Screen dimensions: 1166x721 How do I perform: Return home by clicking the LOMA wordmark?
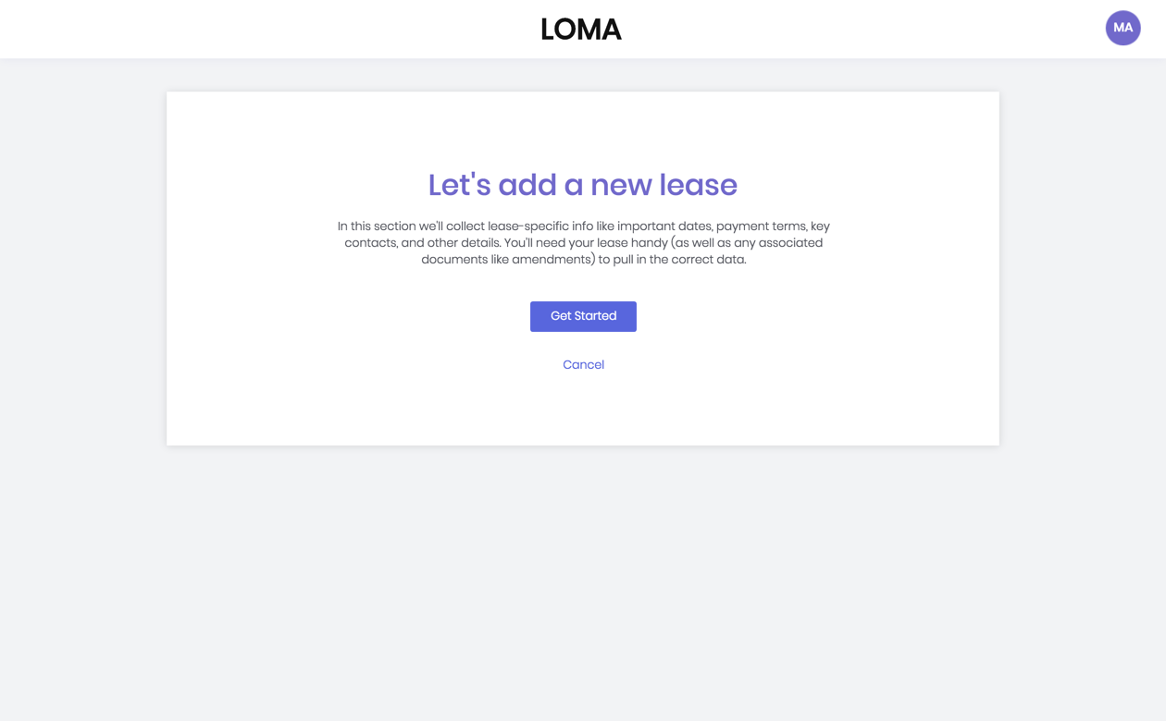pyautogui.click(x=581, y=29)
